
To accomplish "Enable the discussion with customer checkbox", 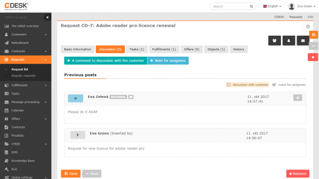I will pyautogui.click(x=229, y=85).
